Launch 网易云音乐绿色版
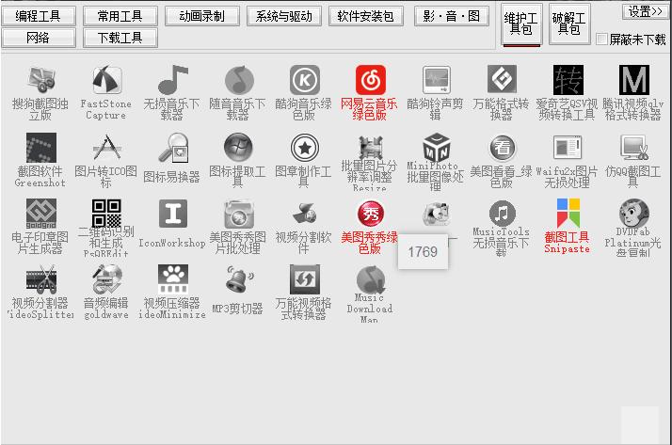 (370, 80)
